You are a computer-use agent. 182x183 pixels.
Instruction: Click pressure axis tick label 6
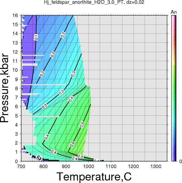point(17,107)
